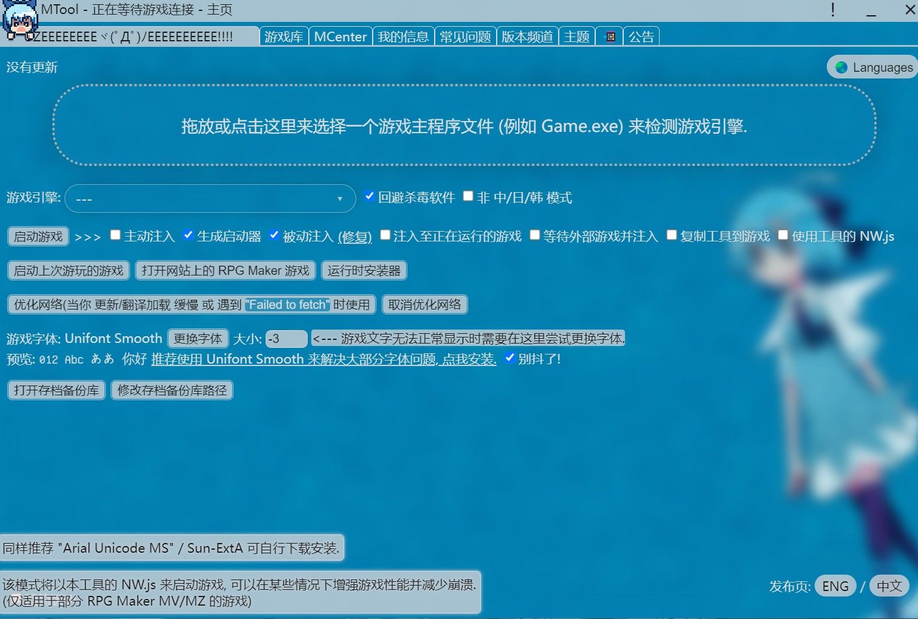This screenshot has height=619, width=918.
Task: Click the Cirno mascot app icon
Action: click(19, 19)
